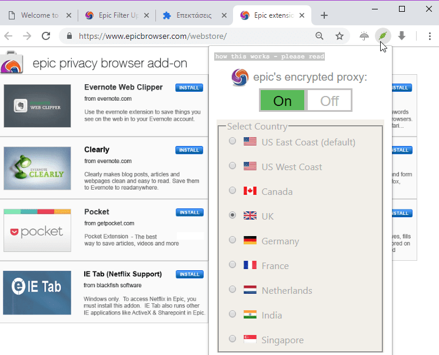
Task: Open the umbrella privacy icon
Action: (364, 36)
